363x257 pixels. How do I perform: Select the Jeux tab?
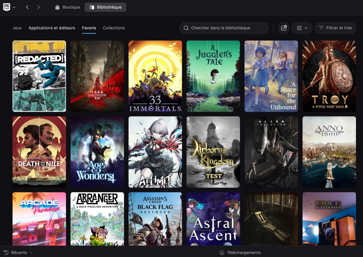click(17, 28)
